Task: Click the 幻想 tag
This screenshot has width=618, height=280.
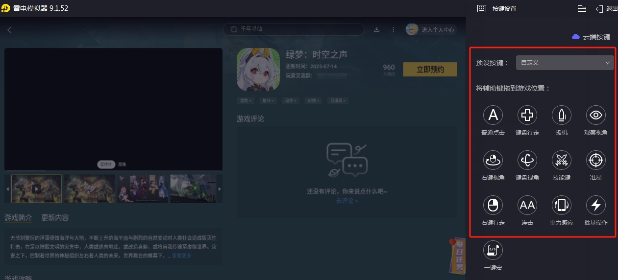Action: click(x=313, y=100)
